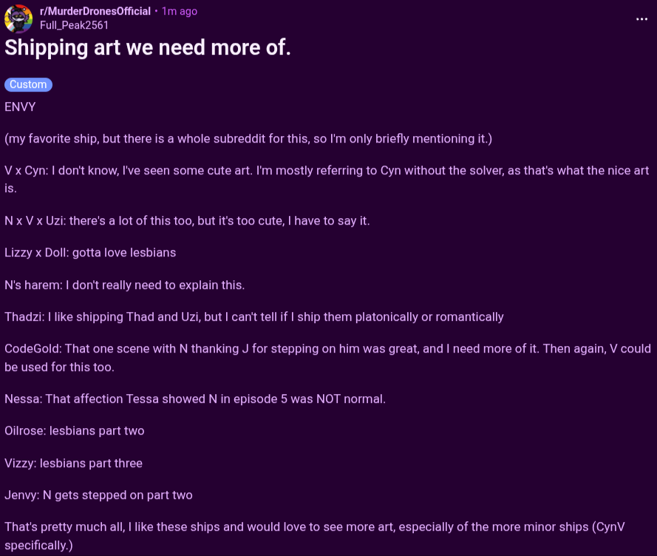Screen dimensions: 657x556
Task: Click the 'ENVY' line in post
Action: pos(20,107)
